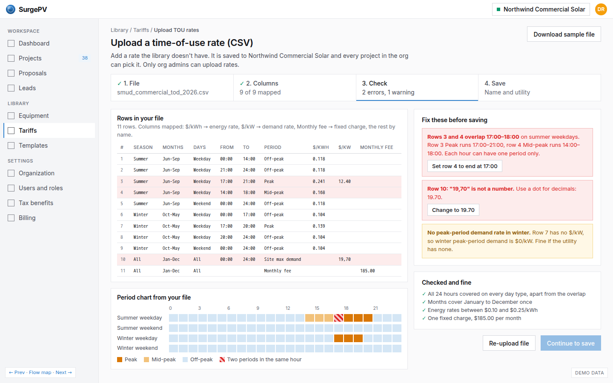Open the 4. Save step tab

click(x=539, y=88)
